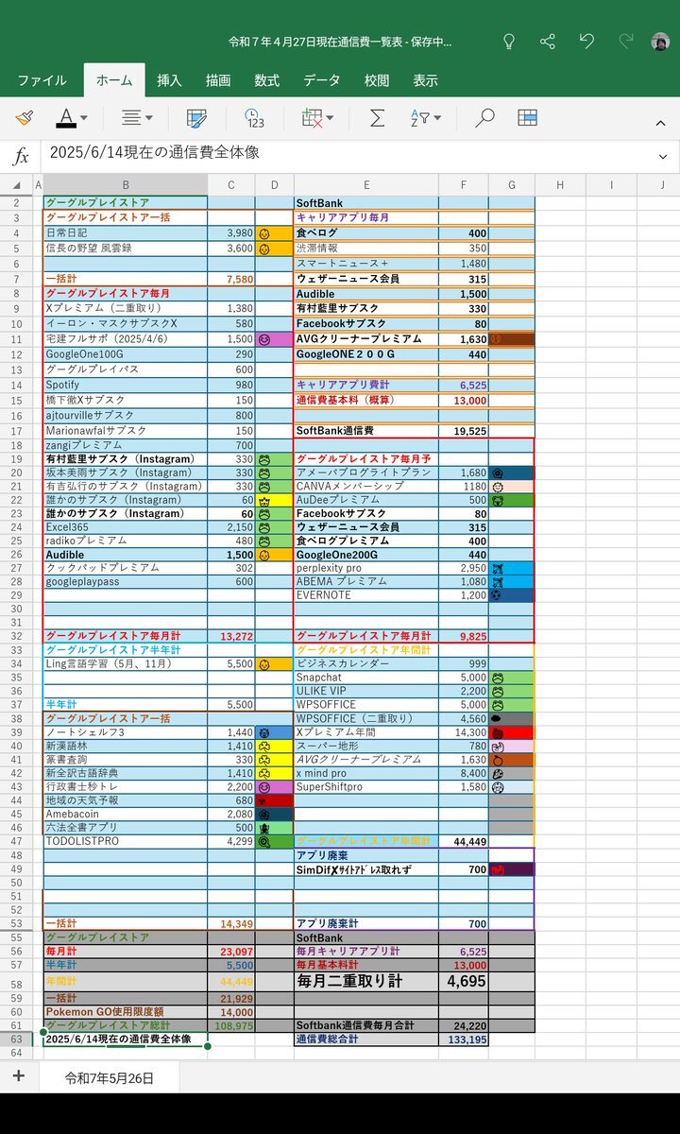Select column B header
The width and height of the screenshot is (680, 1134).
(126, 184)
